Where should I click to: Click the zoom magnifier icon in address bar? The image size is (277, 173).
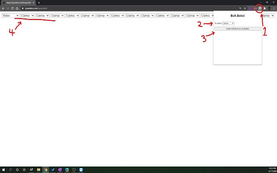(240, 8)
